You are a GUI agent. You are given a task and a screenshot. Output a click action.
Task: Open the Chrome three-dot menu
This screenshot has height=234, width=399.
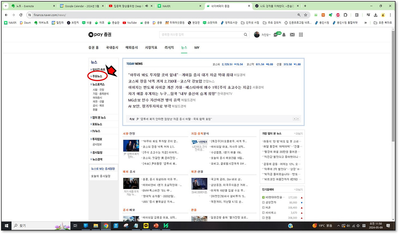[x=390, y=15]
